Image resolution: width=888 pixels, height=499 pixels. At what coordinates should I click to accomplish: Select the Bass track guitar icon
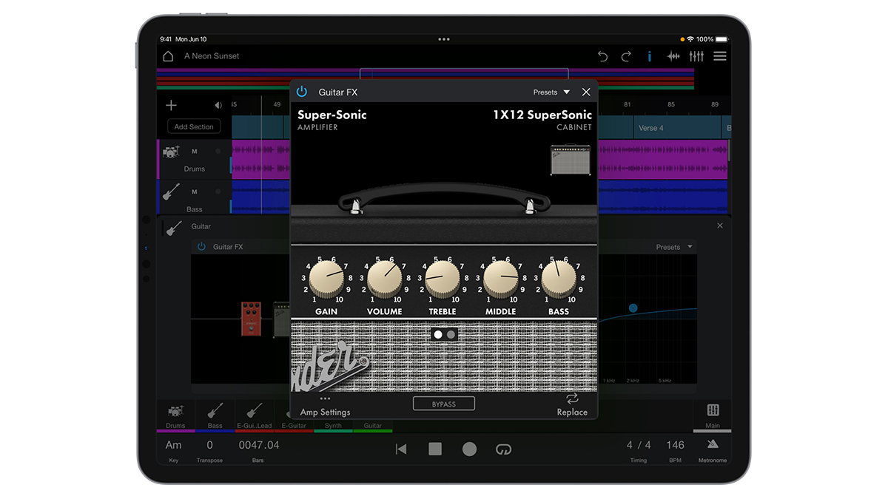[x=171, y=192]
